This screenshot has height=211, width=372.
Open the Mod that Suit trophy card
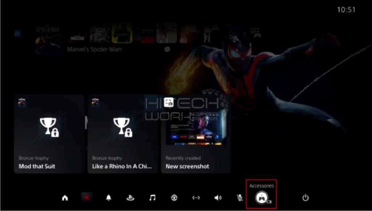coord(49,134)
